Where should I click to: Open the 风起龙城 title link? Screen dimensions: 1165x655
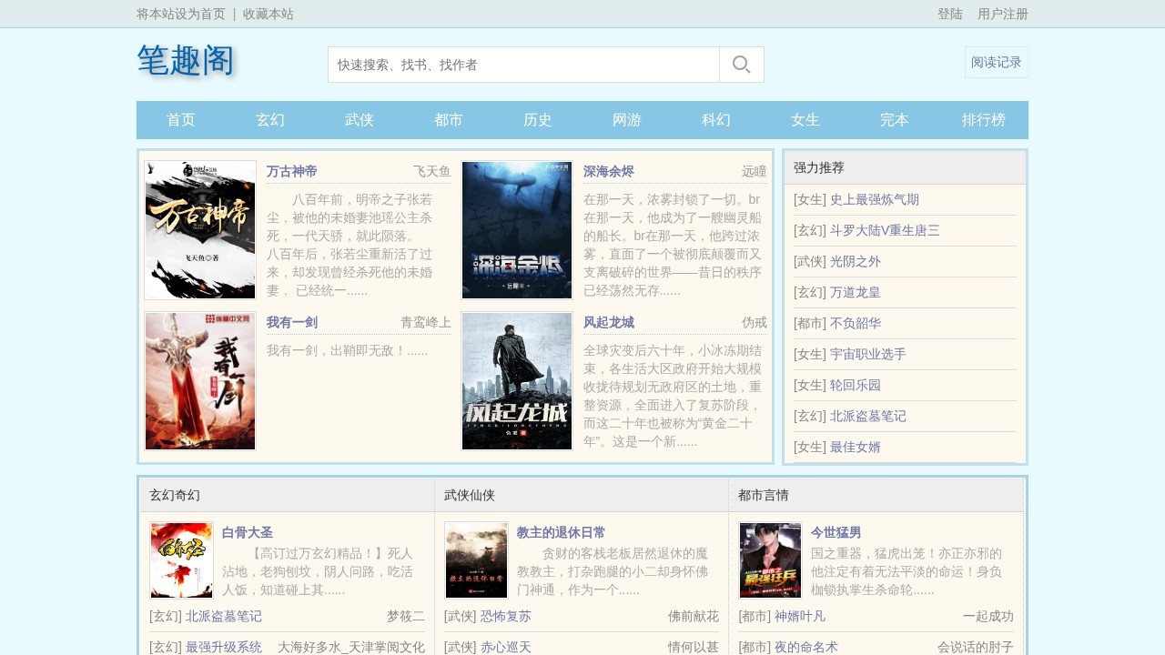click(609, 322)
